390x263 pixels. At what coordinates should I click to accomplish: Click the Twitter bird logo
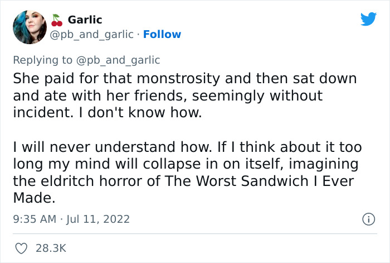[x=368, y=20]
